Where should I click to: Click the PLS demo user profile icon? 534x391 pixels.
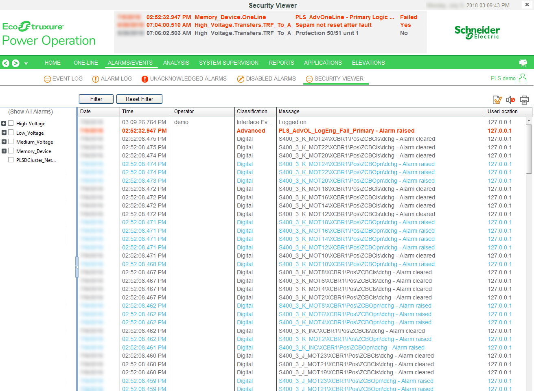pos(523,78)
